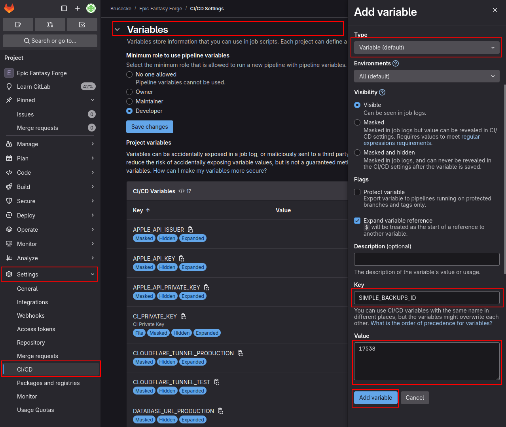Focus the Description input field
Viewport: 506px width, 427px height.
point(427,259)
